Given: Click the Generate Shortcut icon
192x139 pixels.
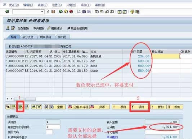Looking at the screenshot, I should (x=125, y=12).
